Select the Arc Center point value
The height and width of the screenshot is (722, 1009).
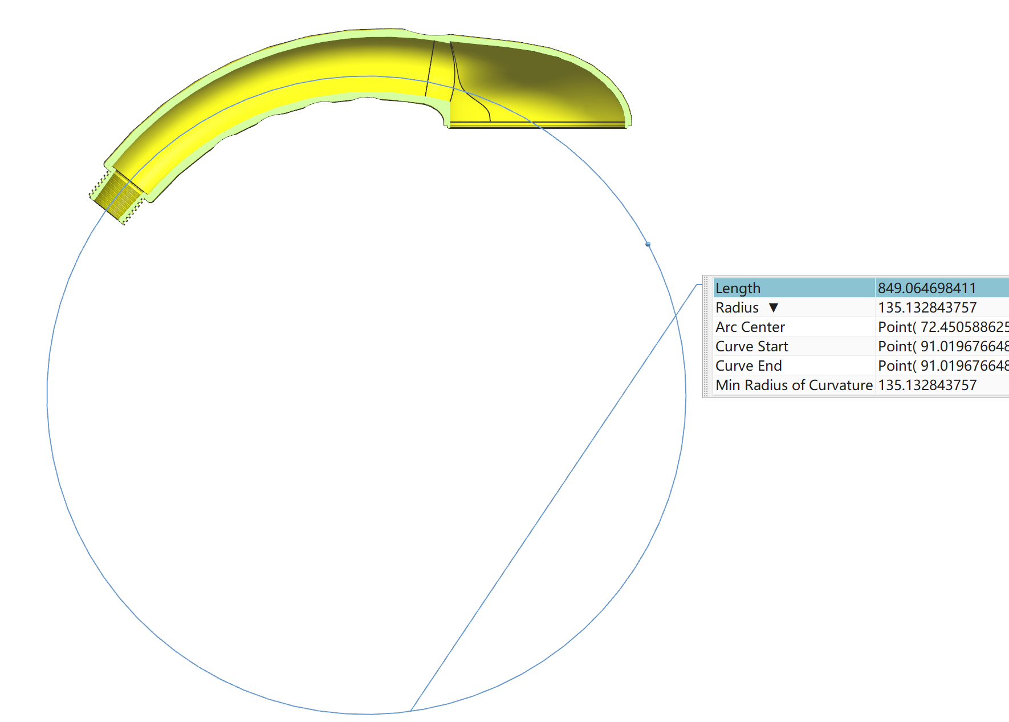click(943, 327)
